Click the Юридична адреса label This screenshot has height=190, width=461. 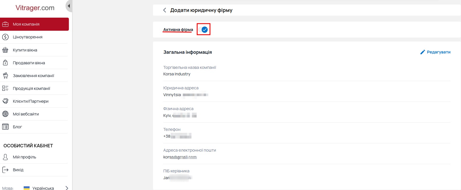pyautogui.click(x=181, y=88)
